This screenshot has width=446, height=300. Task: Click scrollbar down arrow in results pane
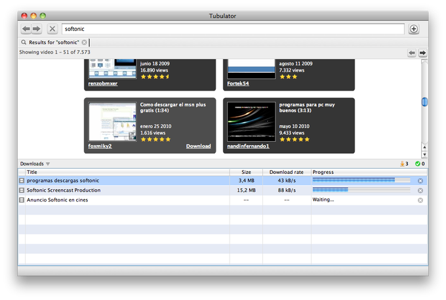click(424, 154)
